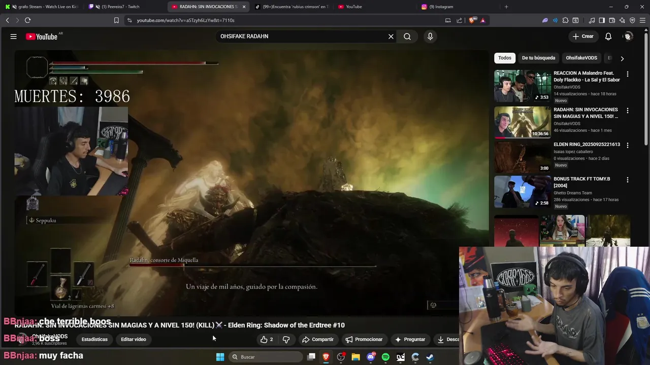Open YouTube notifications bell
The width and height of the screenshot is (650, 365).
[x=608, y=36]
